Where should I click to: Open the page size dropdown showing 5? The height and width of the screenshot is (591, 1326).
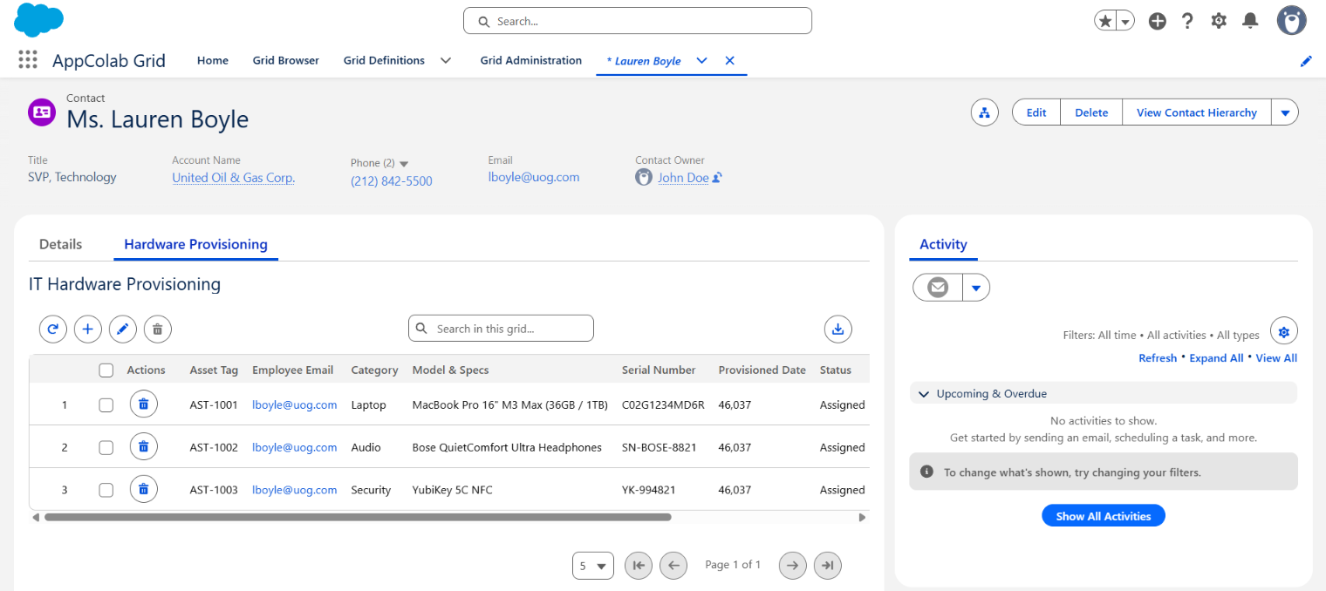[x=593, y=566]
